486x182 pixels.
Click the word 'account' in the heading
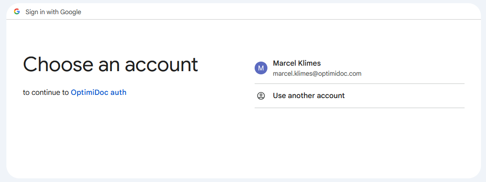coord(161,65)
